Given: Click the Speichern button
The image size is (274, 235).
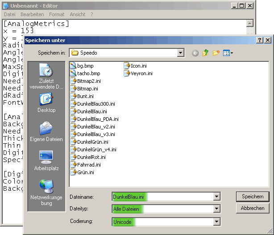Looking at the screenshot, I should point(252,197).
